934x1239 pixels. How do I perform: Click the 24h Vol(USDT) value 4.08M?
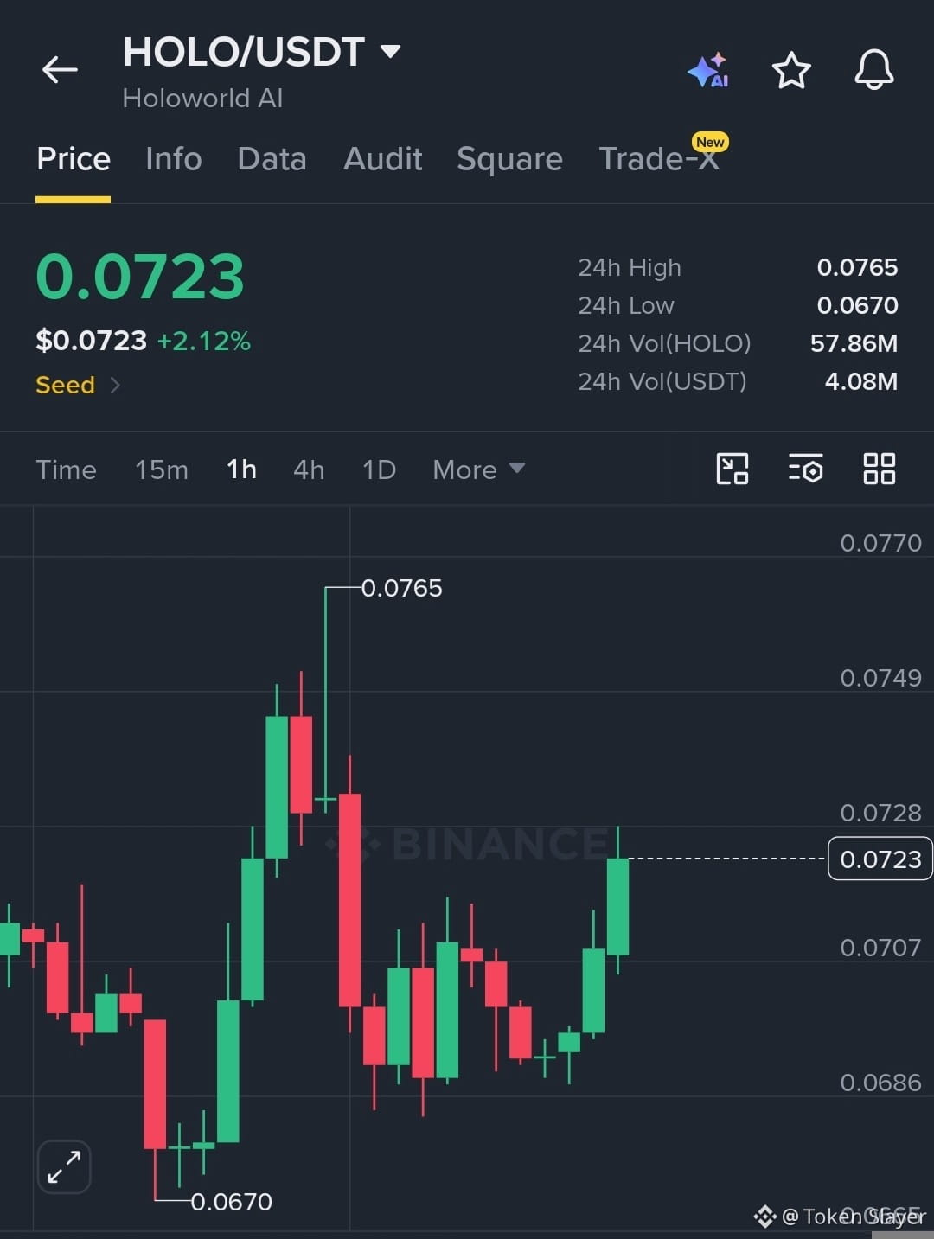(861, 381)
